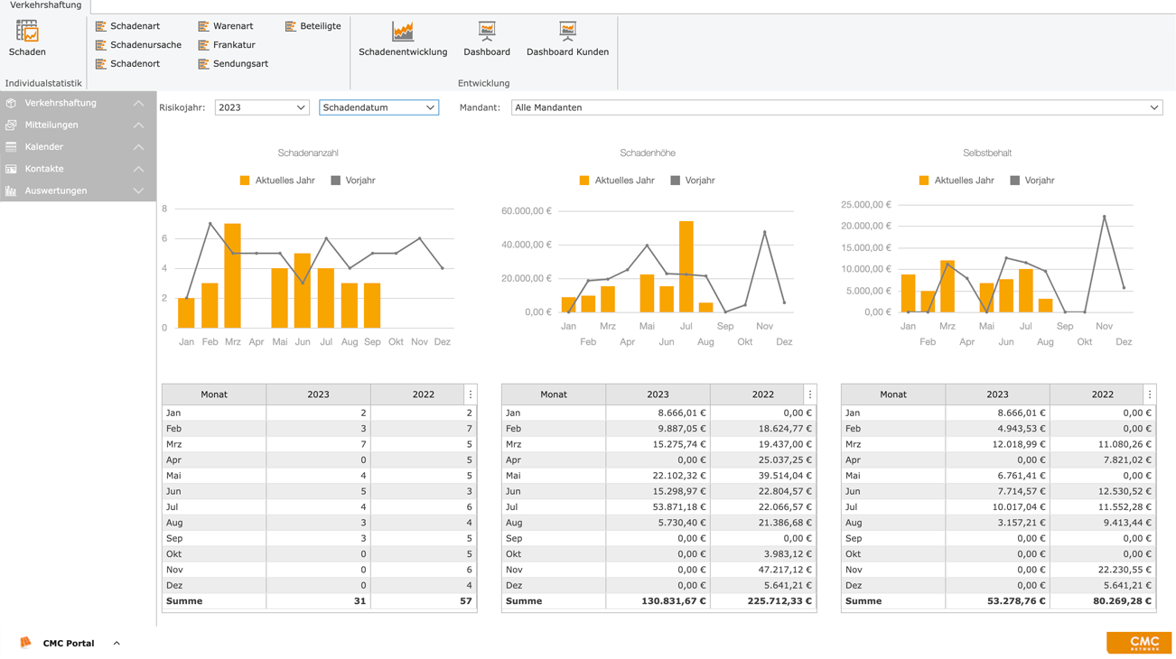The image size is (1176, 659).
Task: Click the Mitteilungen sidebar icon
Action: tap(11, 125)
